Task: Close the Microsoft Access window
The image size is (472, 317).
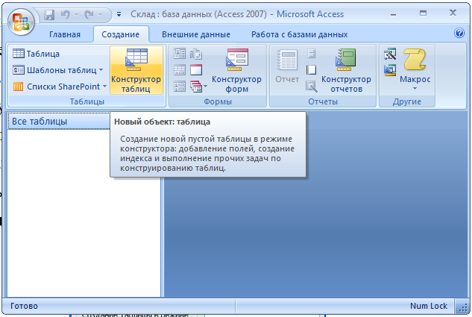Action: [453, 13]
